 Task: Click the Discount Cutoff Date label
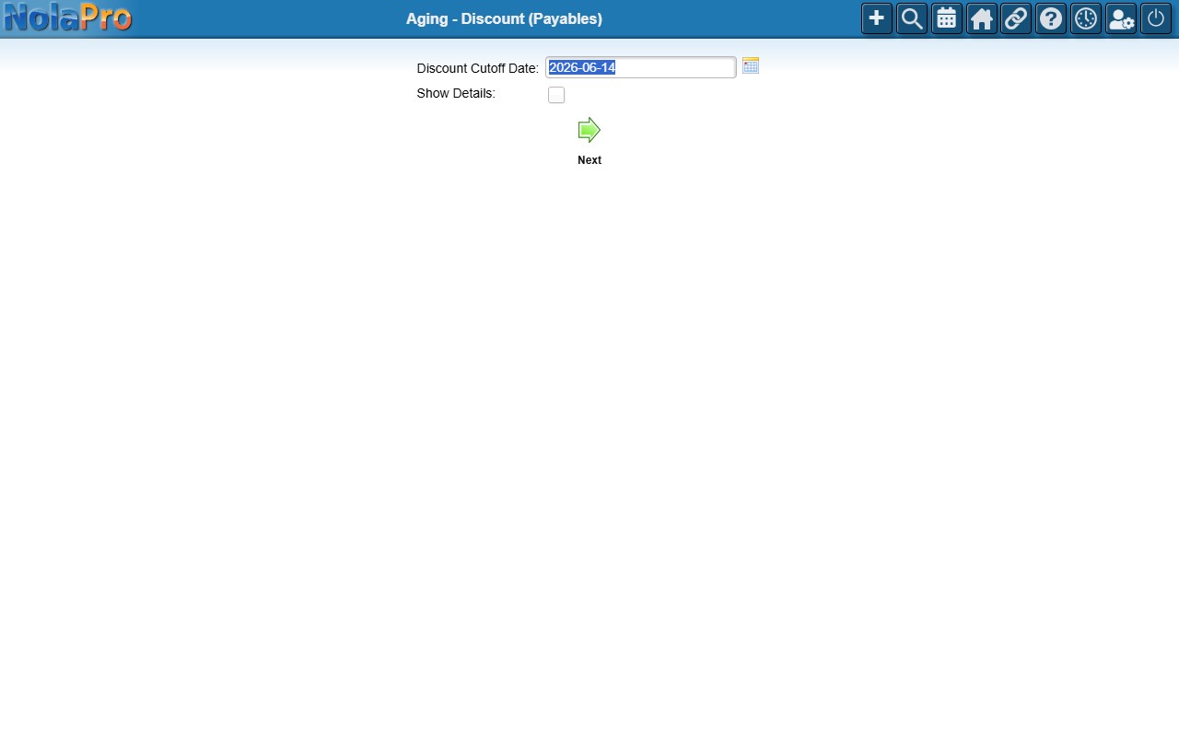pyautogui.click(x=477, y=68)
